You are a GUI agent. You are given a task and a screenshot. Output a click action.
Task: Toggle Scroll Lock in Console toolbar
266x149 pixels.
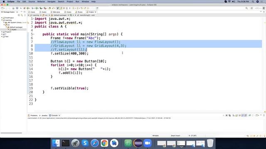click(x=236, y=115)
